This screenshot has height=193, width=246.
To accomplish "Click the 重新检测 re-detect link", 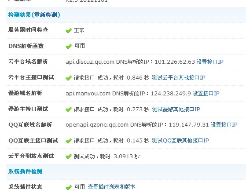I will tap(46, 15).
